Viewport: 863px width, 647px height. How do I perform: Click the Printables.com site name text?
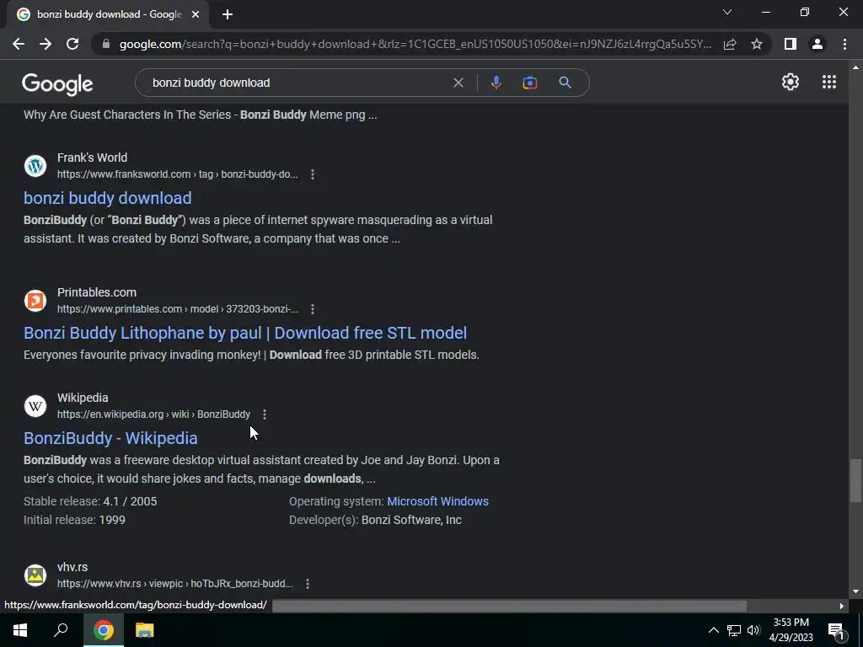pos(97,292)
